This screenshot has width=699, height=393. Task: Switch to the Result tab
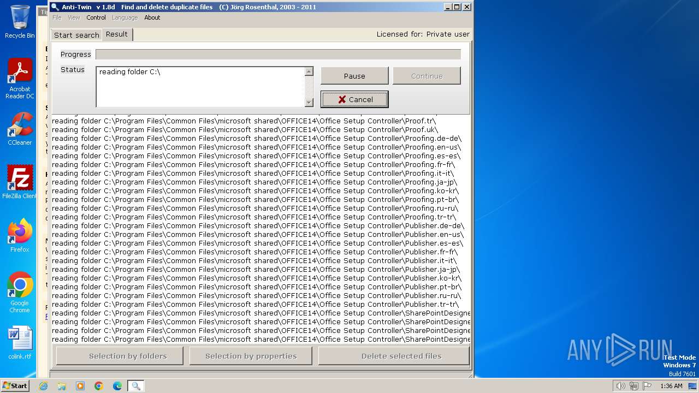click(117, 34)
